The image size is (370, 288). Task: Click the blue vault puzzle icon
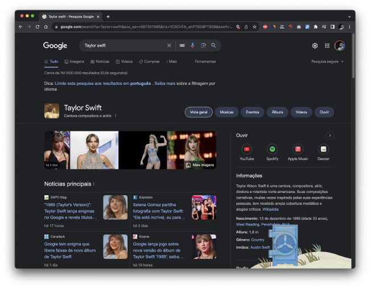[x=283, y=244]
